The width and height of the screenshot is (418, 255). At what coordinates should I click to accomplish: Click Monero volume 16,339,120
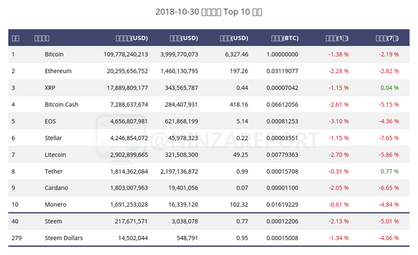[x=183, y=205]
